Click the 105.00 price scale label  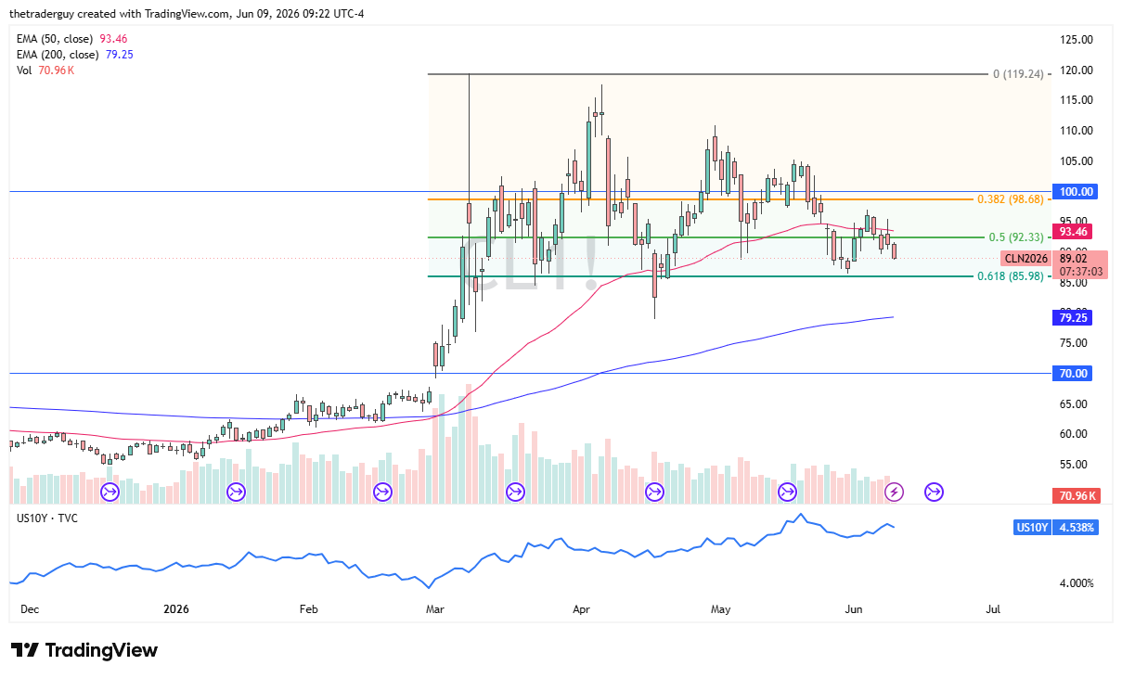pyautogui.click(x=1077, y=161)
